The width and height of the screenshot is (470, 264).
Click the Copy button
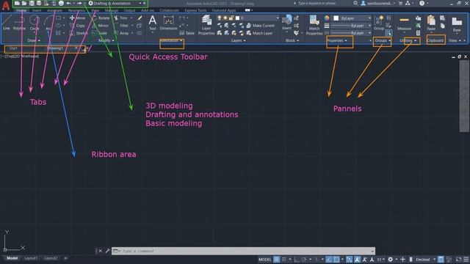tap(77, 26)
